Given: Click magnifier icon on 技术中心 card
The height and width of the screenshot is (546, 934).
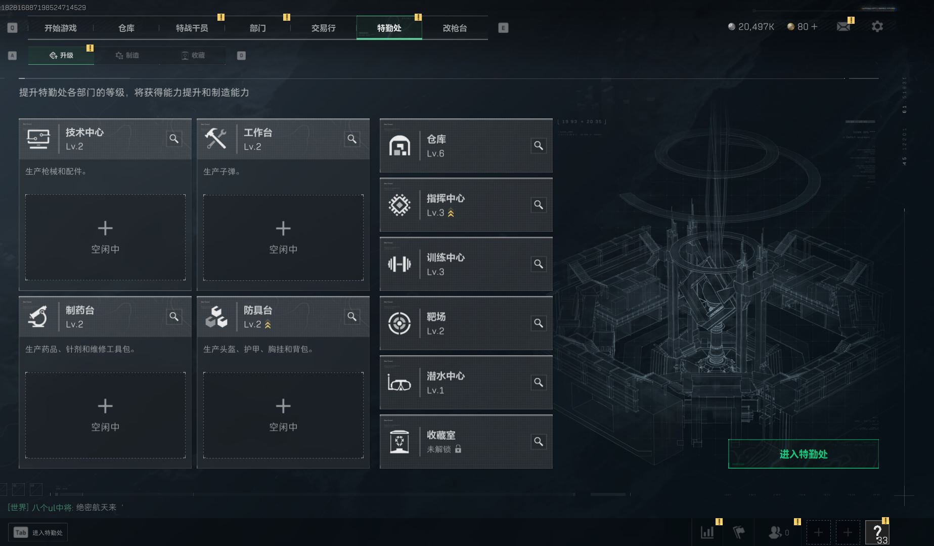Looking at the screenshot, I should pyautogui.click(x=174, y=139).
